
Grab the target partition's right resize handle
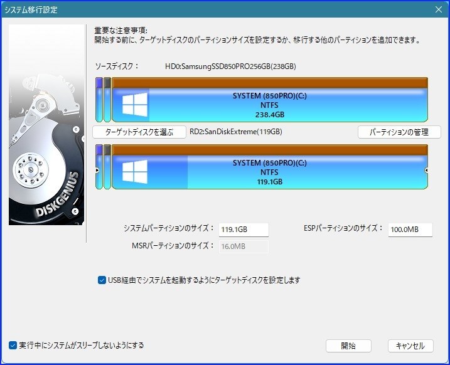coord(427,171)
